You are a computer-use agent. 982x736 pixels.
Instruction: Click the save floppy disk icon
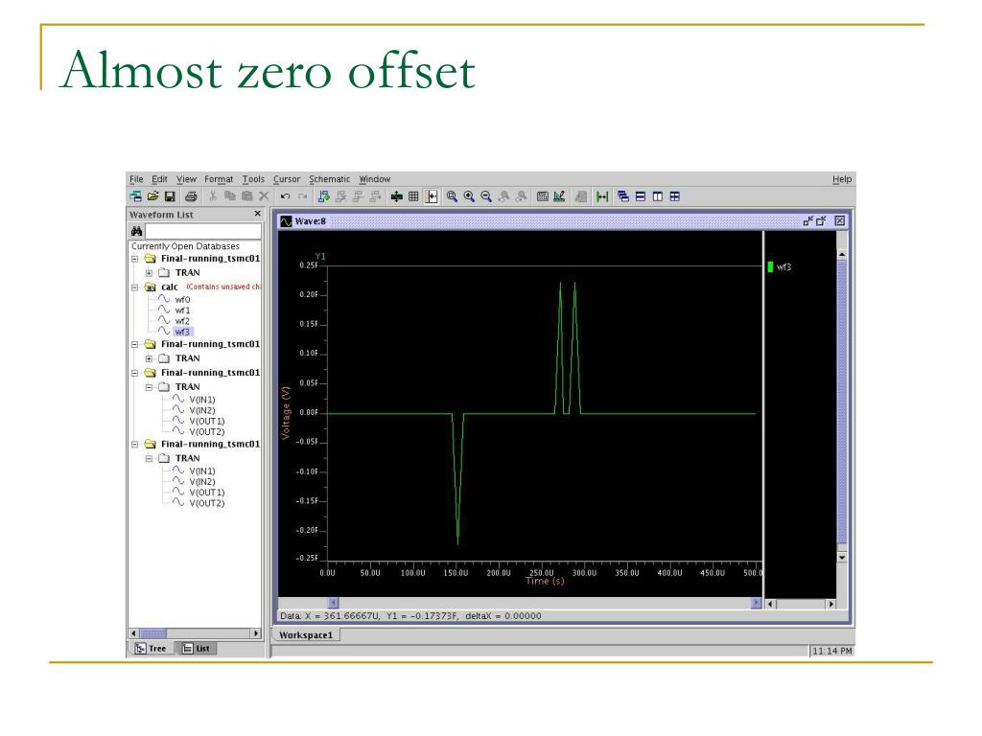(x=170, y=196)
